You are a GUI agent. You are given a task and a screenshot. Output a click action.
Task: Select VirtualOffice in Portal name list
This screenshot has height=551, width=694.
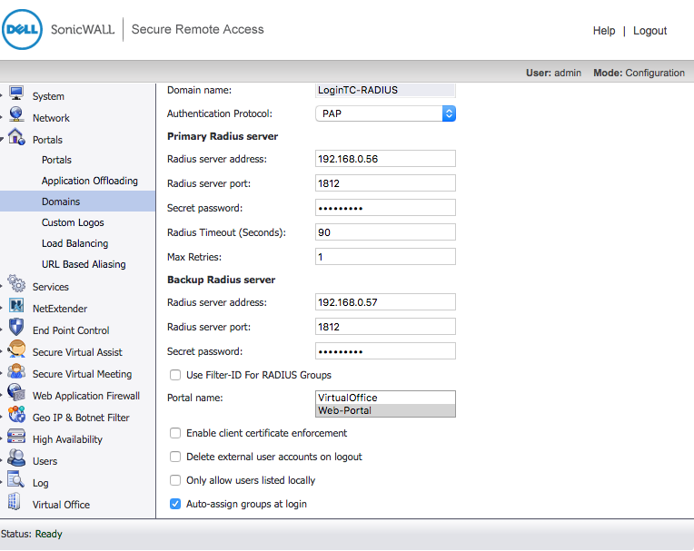pyautogui.click(x=385, y=398)
